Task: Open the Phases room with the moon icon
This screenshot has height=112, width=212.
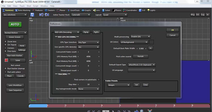Action: [117, 10]
